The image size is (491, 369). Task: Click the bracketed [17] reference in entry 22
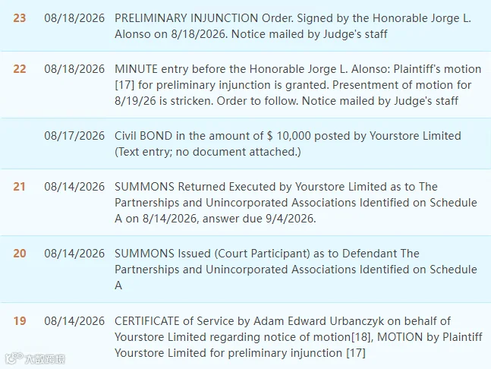coord(124,85)
